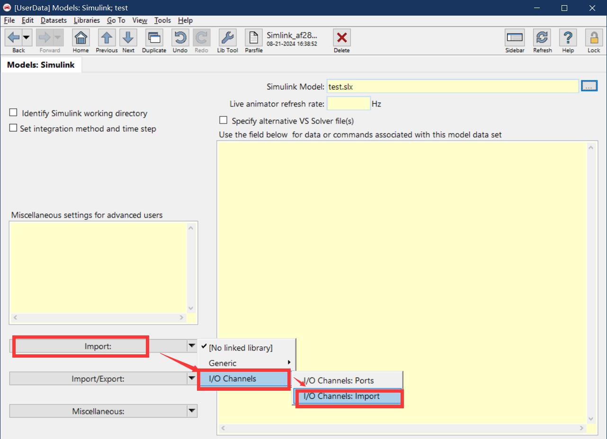Open the Miscellaneous: dropdown arrow
The height and width of the screenshot is (439, 607).
pos(192,411)
